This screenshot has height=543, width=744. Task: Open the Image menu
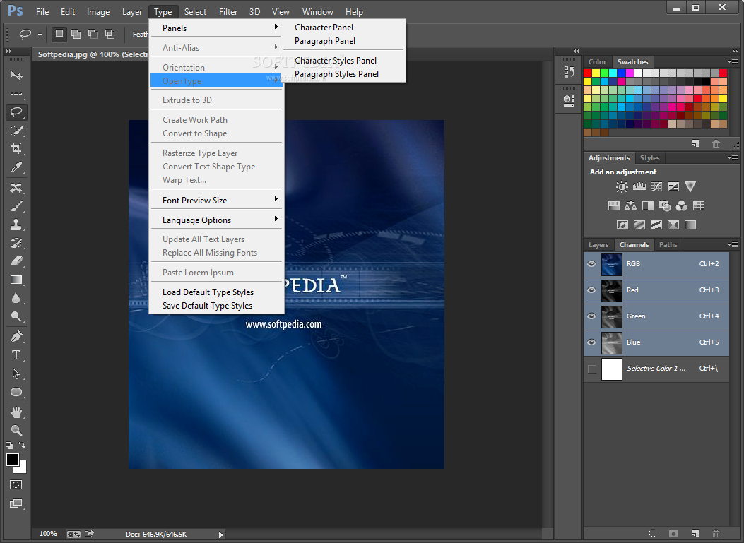click(x=98, y=12)
